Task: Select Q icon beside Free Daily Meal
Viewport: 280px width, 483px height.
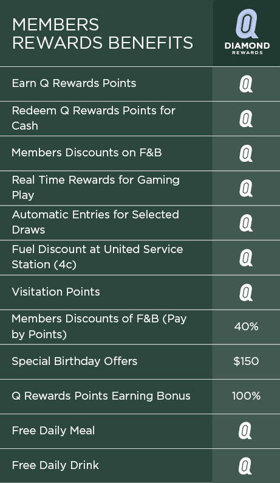Action: click(x=245, y=431)
